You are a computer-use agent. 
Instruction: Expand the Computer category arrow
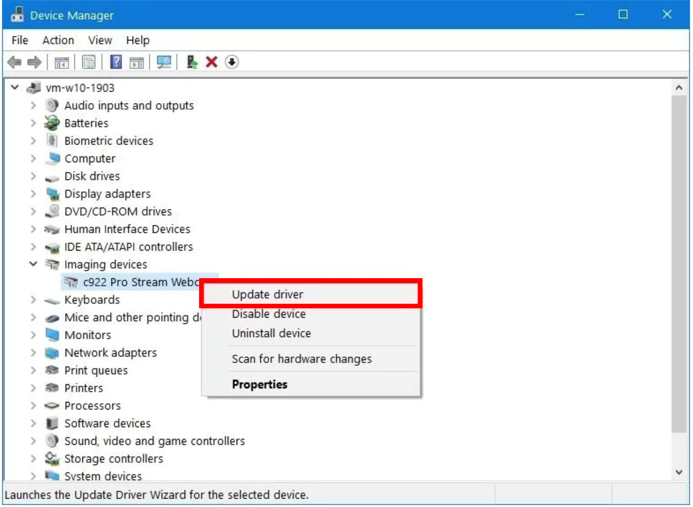[x=33, y=158]
